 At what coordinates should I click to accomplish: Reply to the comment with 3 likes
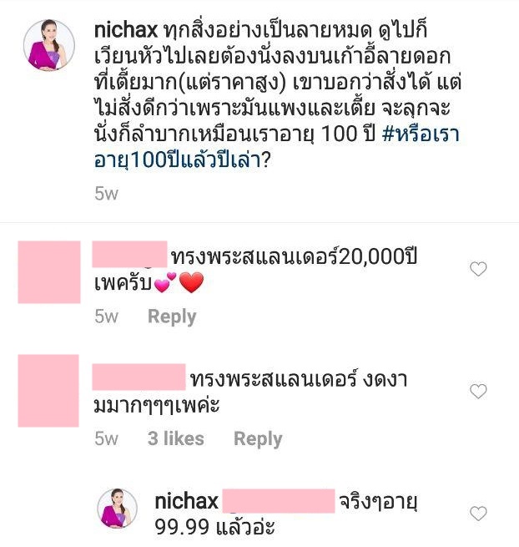[258, 439]
